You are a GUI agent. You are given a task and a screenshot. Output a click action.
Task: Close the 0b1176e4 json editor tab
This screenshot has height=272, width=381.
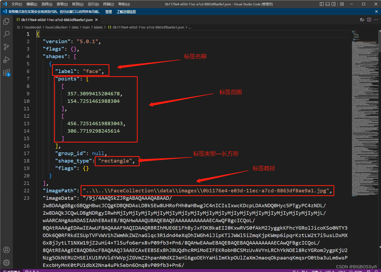[96, 20]
